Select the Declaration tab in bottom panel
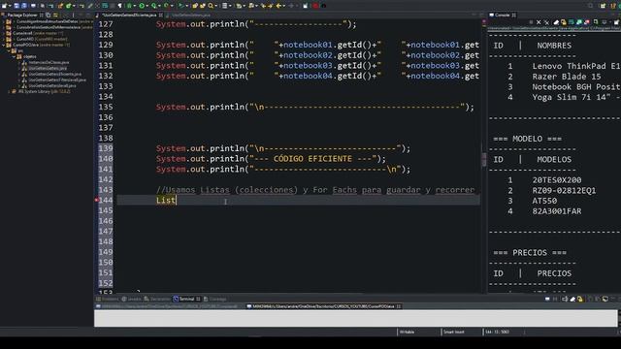 157,299
